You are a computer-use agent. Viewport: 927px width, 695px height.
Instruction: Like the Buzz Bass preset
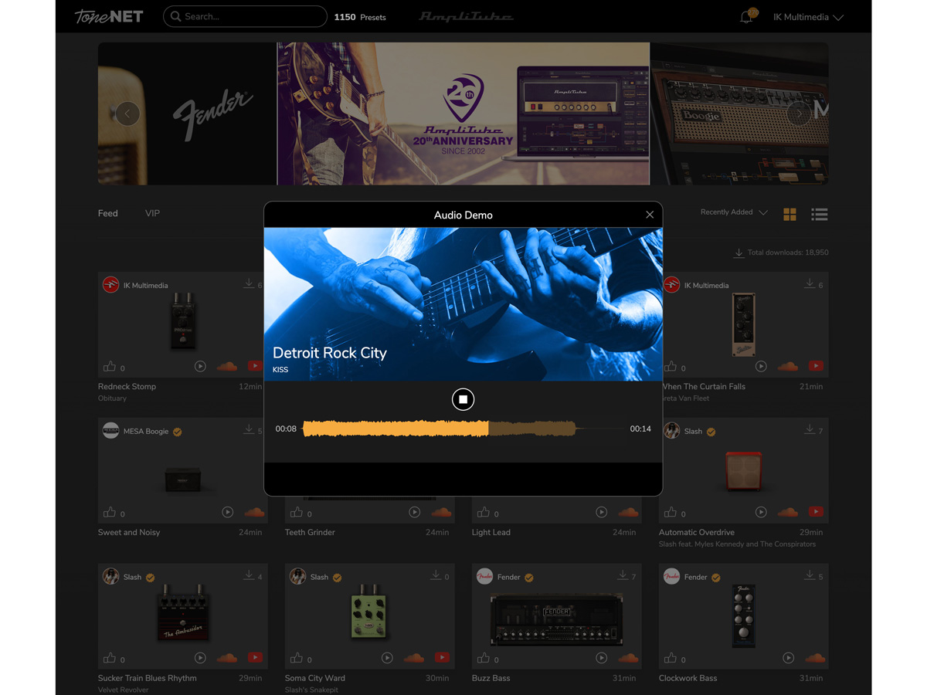(x=484, y=658)
